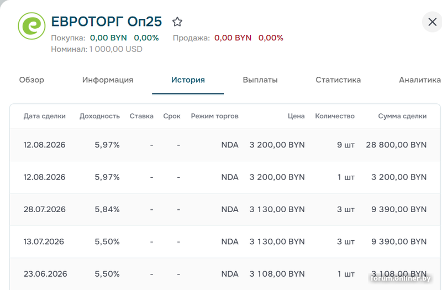Click the Цена column header
This screenshot has height=290, width=442.
296,116
